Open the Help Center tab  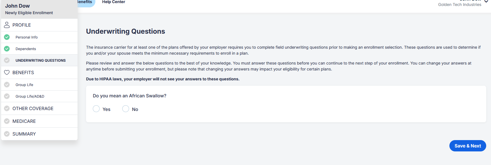[113, 2]
